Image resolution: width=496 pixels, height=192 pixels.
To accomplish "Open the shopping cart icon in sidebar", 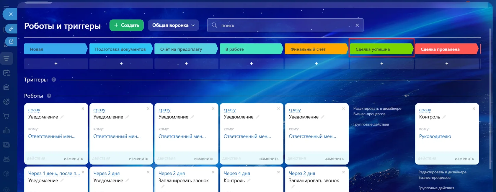I will 6,116.
